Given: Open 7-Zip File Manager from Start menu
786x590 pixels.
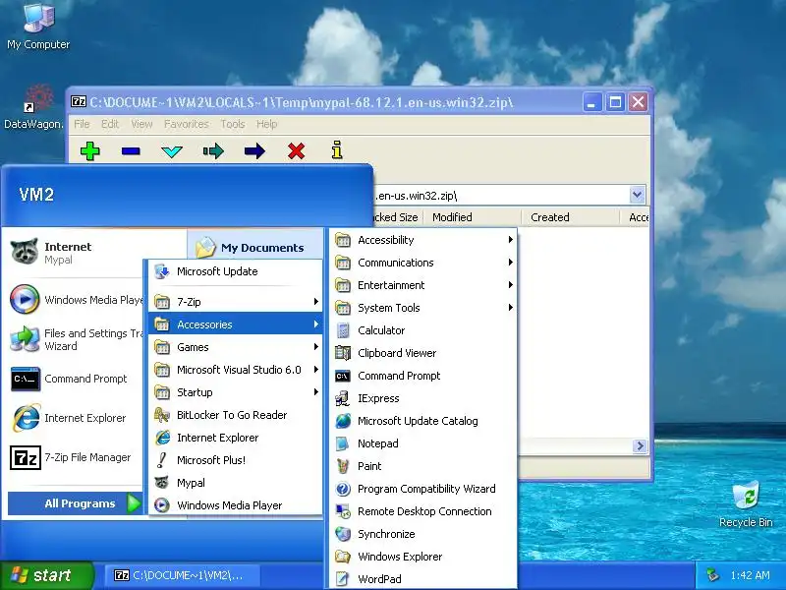Looking at the screenshot, I should click(x=76, y=457).
